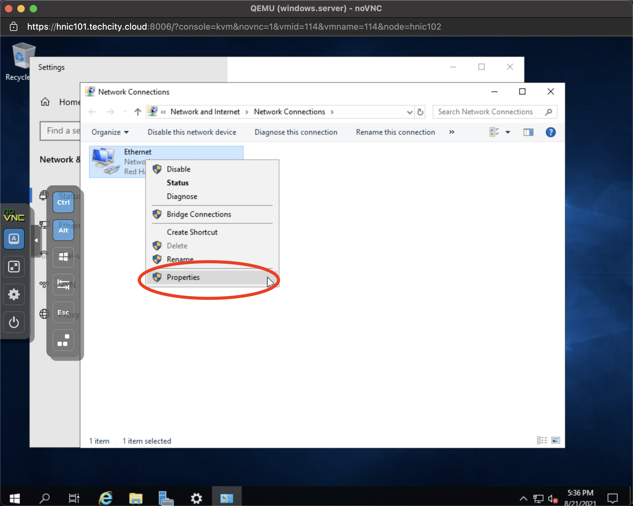The height and width of the screenshot is (506, 633).
Task: Open the change-your-view dropdown arrow
Action: click(508, 132)
